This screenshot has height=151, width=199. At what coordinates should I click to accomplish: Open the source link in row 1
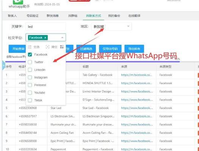pos(137,75)
